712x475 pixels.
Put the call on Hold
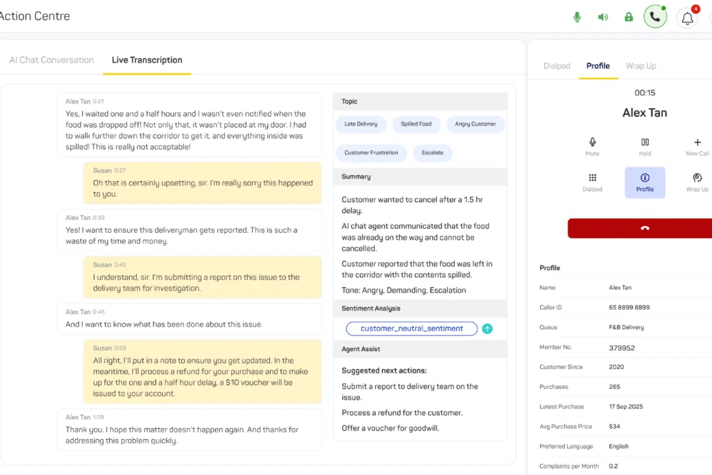[645, 147]
